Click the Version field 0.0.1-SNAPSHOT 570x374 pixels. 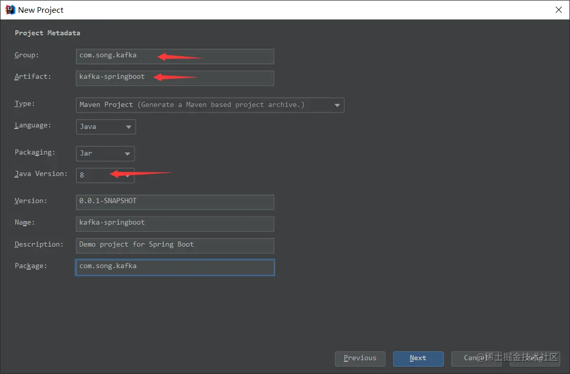tap(175, 202)
